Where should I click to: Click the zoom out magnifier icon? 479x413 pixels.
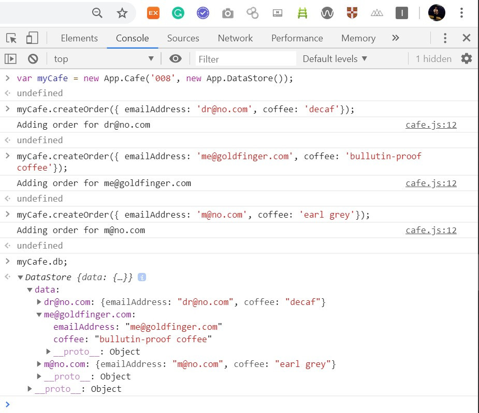pyautogui.click(x=97, y=13)
